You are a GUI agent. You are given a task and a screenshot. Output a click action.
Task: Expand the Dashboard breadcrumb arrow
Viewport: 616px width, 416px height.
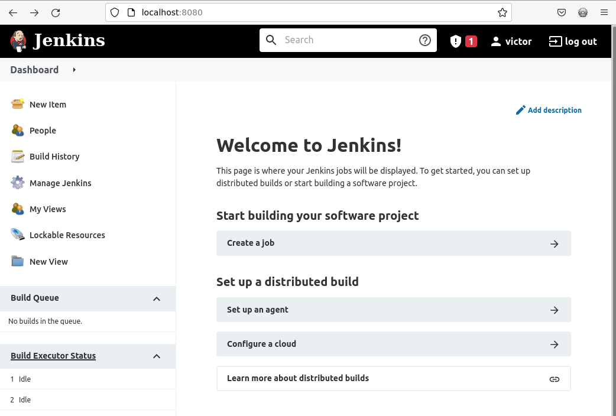(x=74, y=70)
